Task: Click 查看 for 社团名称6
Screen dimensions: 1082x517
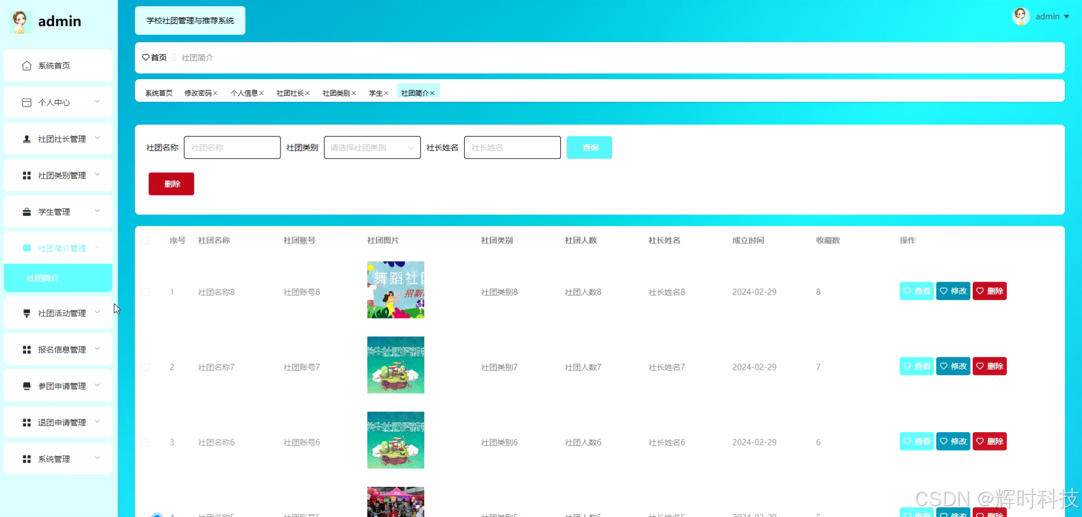Action: (916, 441)
